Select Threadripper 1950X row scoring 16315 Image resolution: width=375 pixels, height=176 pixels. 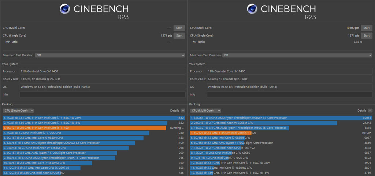[281, 128]
